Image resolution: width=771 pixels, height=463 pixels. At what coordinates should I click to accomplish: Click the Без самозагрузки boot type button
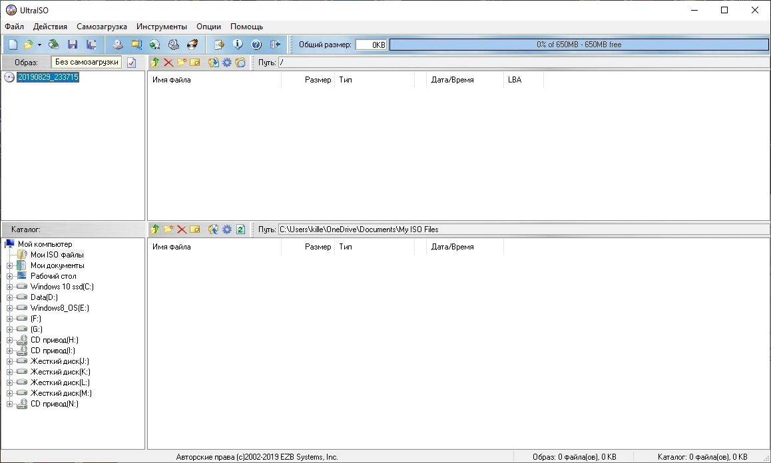click(87, 63)
